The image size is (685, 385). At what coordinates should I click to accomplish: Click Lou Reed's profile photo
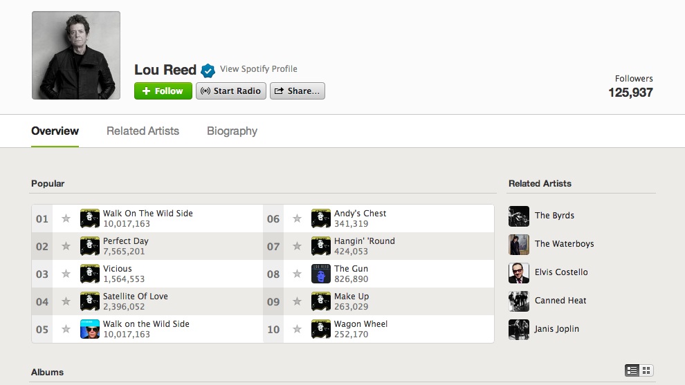[x=76, y=55]
